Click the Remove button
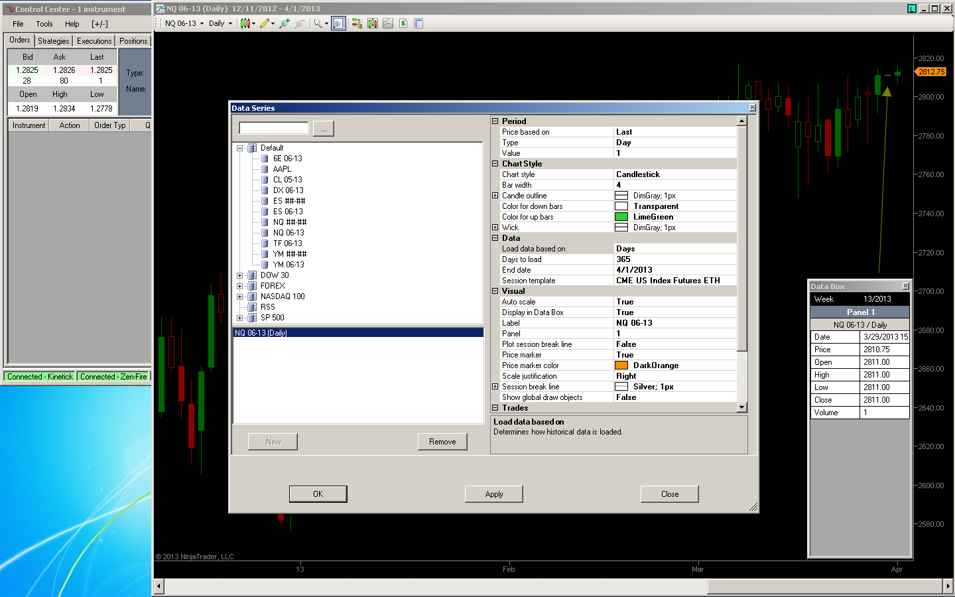The height and width of the screenshot is (597, 955). pos(442,442)
